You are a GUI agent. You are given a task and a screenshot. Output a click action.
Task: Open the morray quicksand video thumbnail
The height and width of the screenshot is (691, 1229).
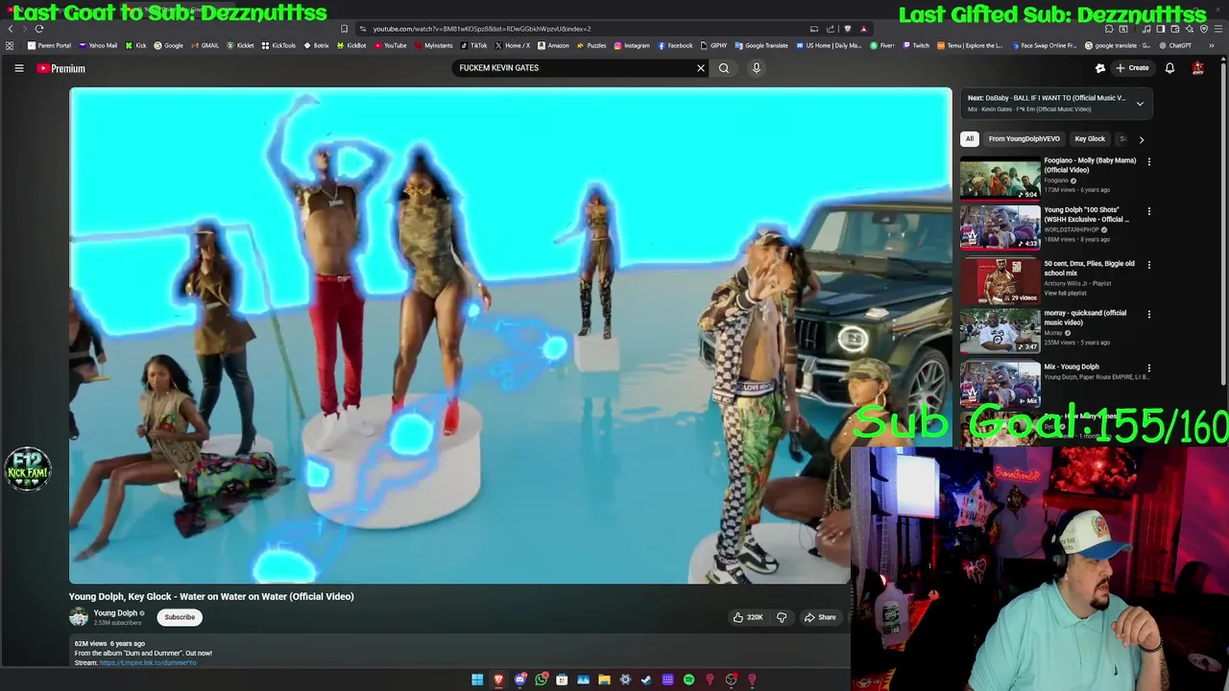click(x=1000, y=331)
